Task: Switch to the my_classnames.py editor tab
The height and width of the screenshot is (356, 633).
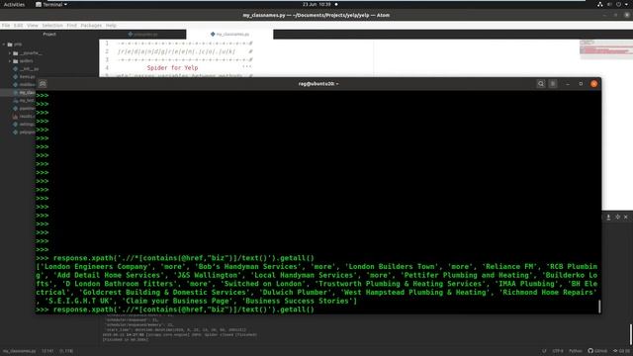Action: pos(229,35)
